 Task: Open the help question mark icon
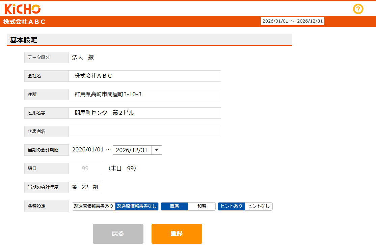[x=358, y=9]
